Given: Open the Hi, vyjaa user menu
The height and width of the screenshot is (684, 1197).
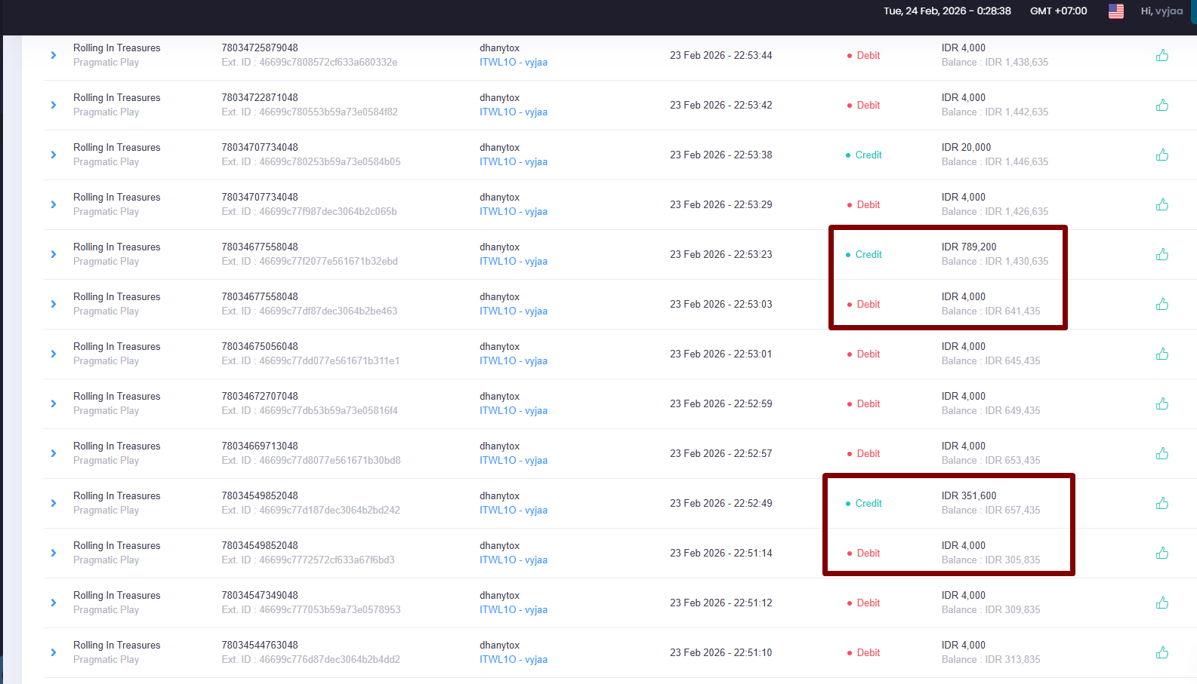Looking at the screenshot, I should point(1162,11).
